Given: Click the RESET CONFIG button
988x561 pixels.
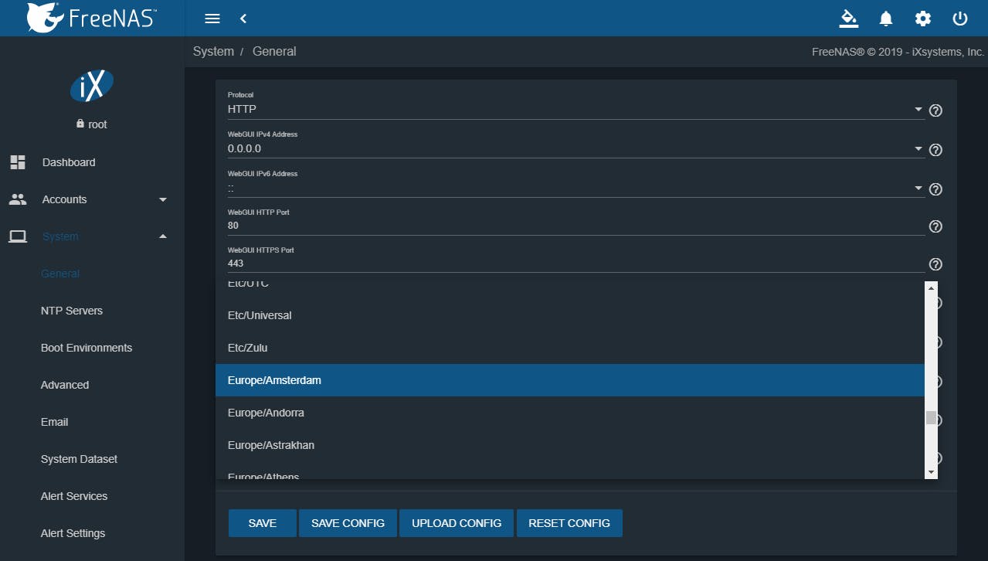Looking at the screenshot, I should point(569,523).
